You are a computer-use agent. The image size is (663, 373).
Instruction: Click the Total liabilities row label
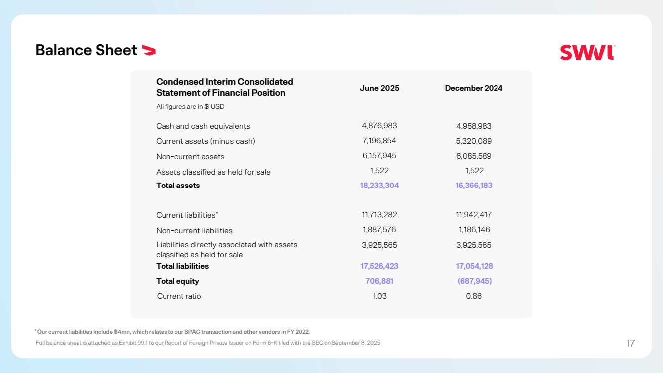coord(182,266)
